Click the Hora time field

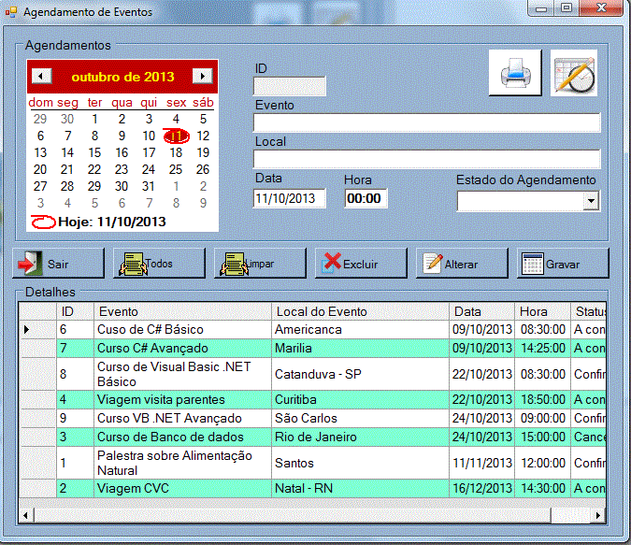(366, 198)
